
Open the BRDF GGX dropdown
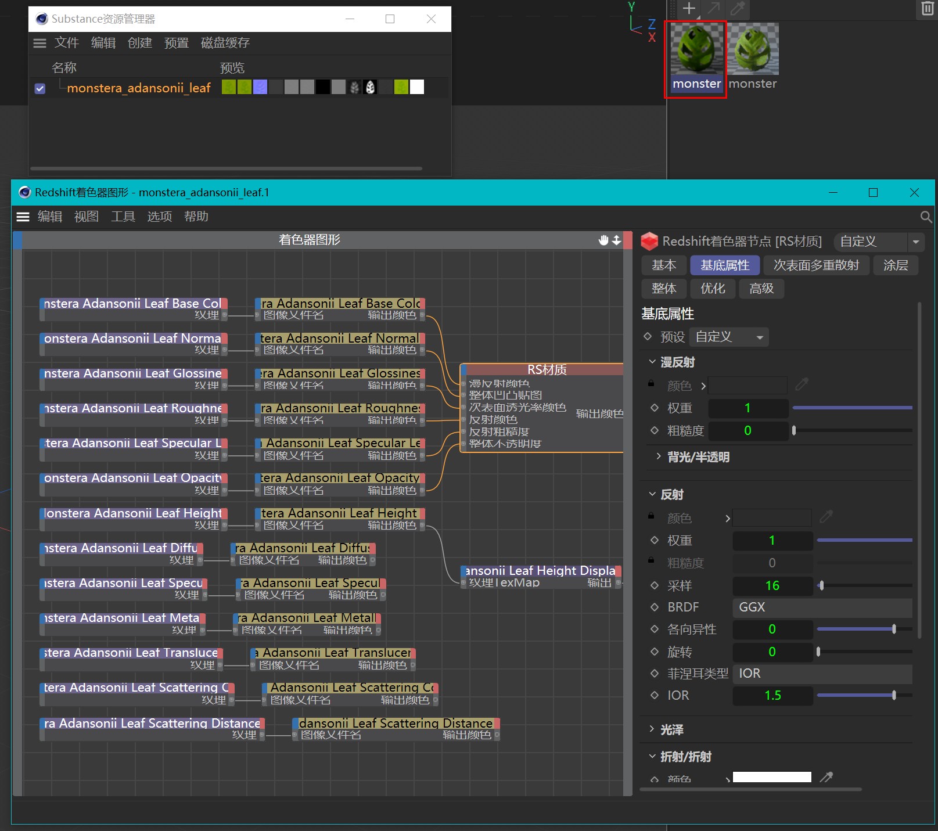822,607
